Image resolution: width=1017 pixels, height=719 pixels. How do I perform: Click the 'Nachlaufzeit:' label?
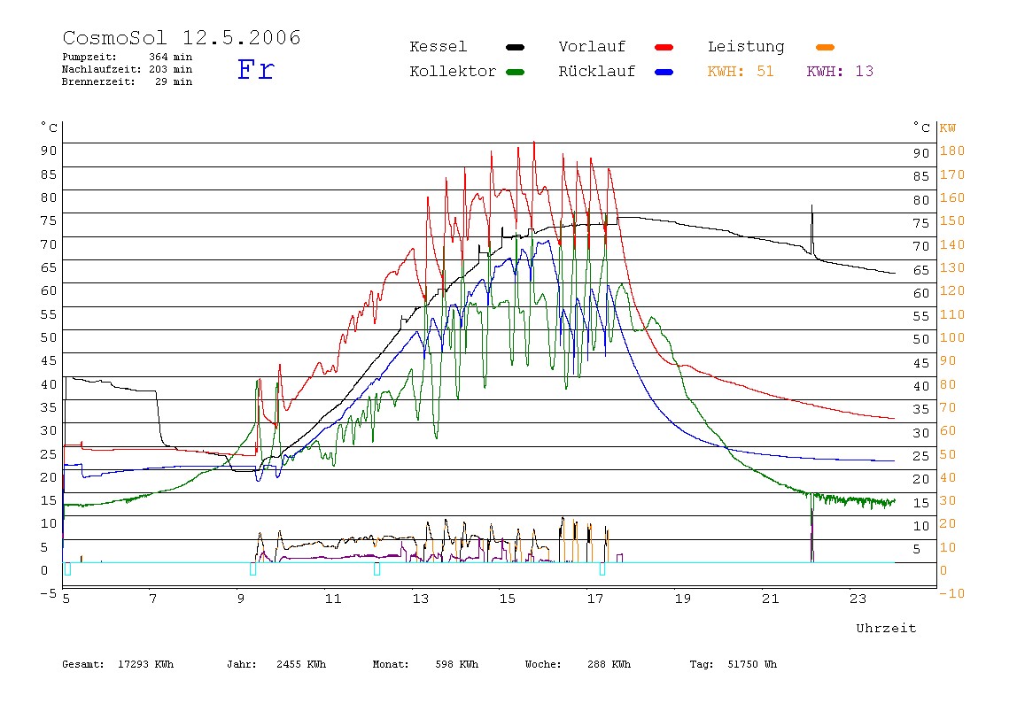[x=102, y=69]
